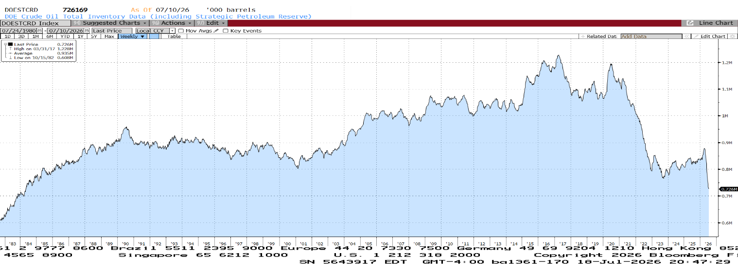Screen dimensions: 738x276
Task: Click the 'High on 03/31/17' legend row
Action: point(44,49)
